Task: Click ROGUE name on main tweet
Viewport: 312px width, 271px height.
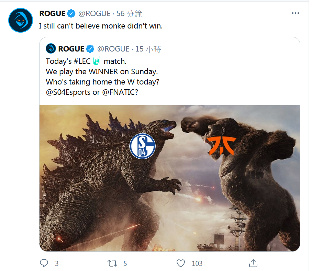Action: point(52,13)
